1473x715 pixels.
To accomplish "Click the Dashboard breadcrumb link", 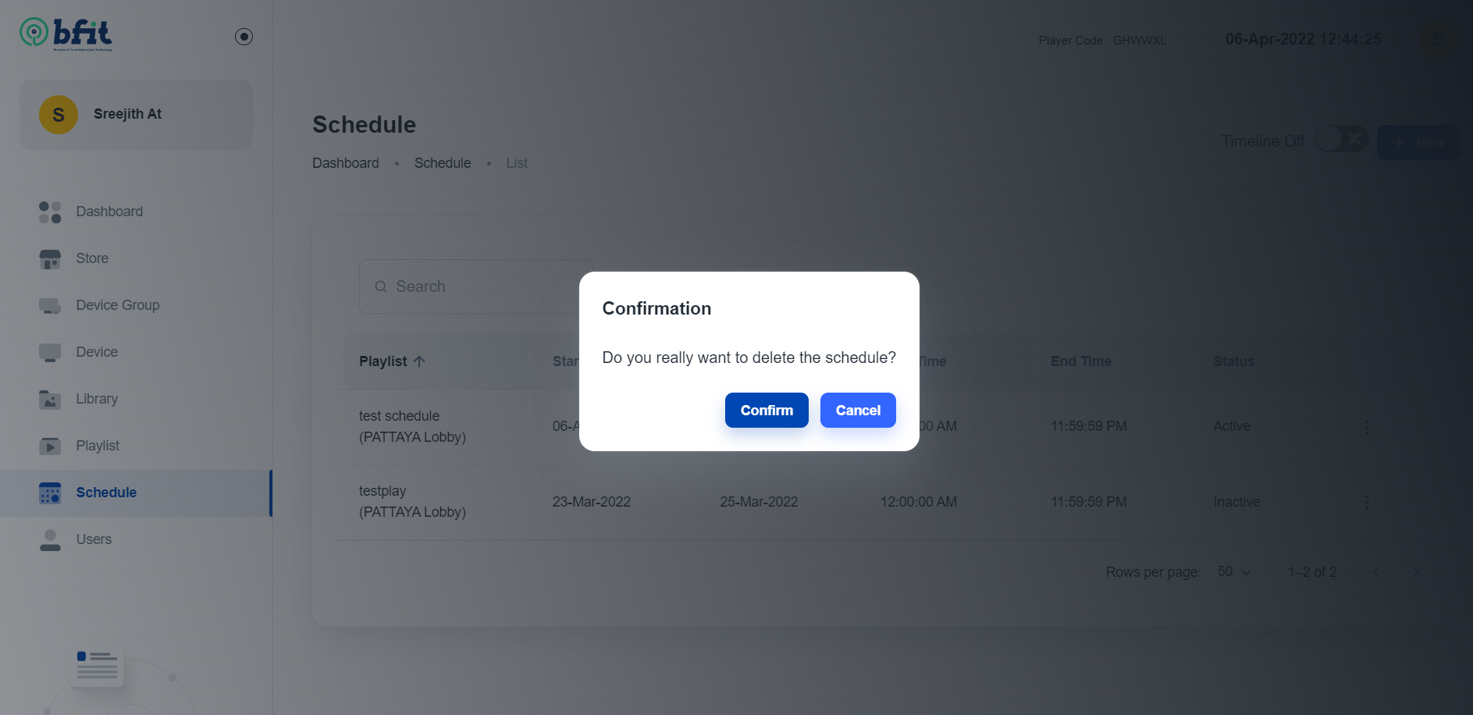I will [x=346, y=163].
